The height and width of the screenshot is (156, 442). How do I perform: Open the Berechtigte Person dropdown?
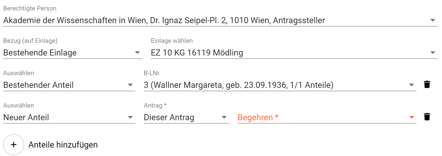pyautogui.click(x=220, y=20)
